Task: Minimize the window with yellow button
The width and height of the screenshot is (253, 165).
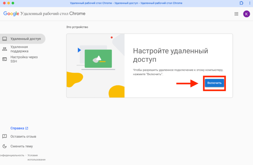Action: (9, 3)
